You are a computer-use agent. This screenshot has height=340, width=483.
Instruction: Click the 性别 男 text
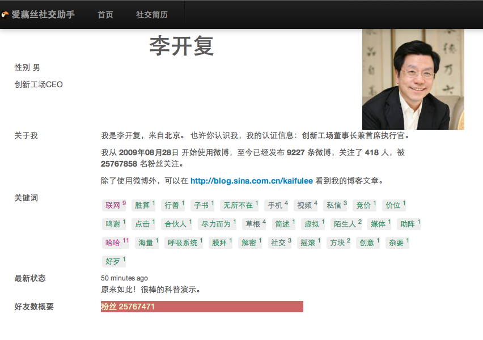click(x=27, y=67)
